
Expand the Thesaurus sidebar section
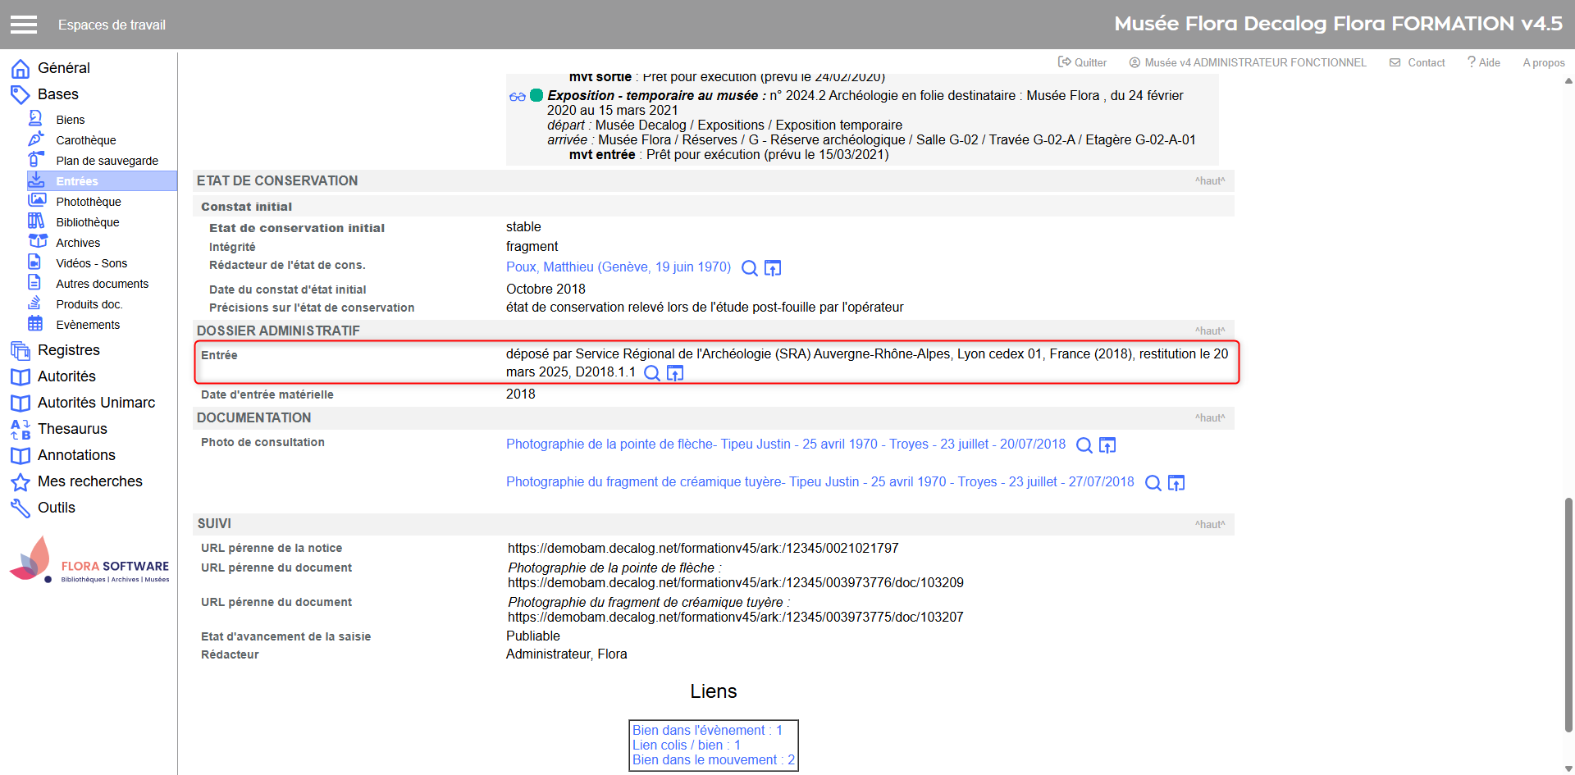[72, 429]
